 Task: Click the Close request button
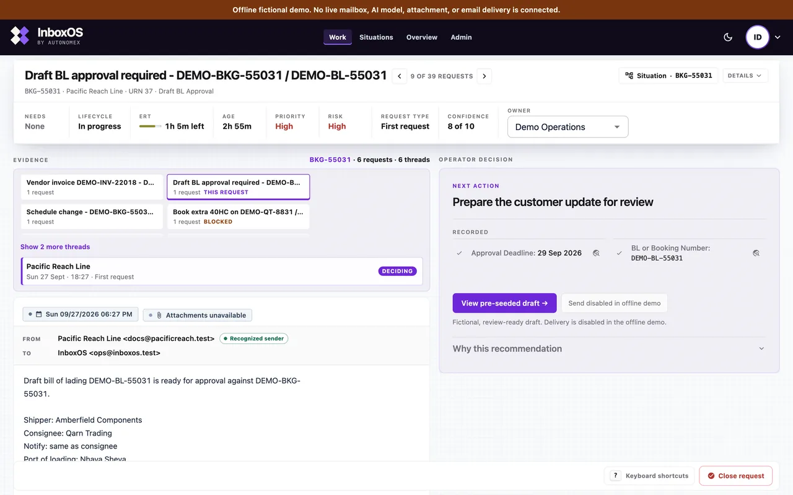pos(736,476)
